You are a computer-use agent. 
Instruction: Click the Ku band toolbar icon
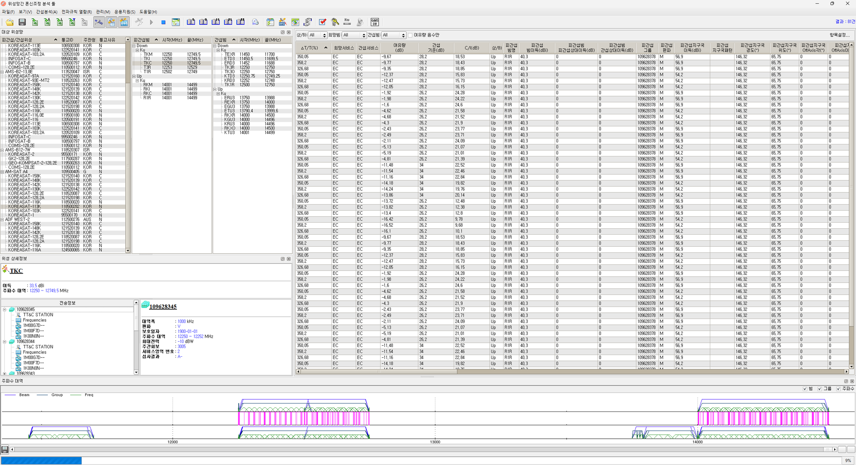347,22
